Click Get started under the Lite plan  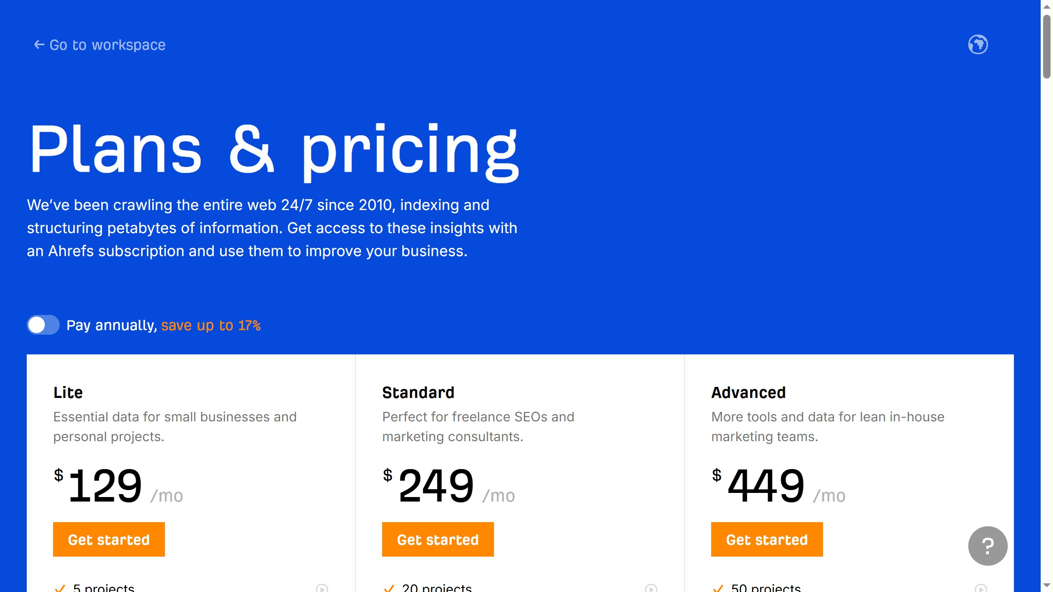109,539
